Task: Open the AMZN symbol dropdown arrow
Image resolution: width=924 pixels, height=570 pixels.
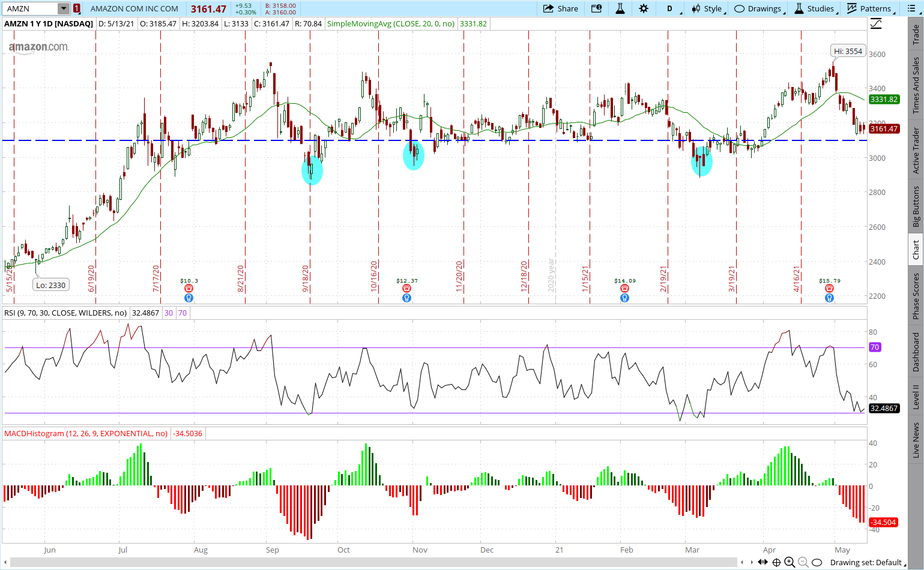Action: (64, 8)
